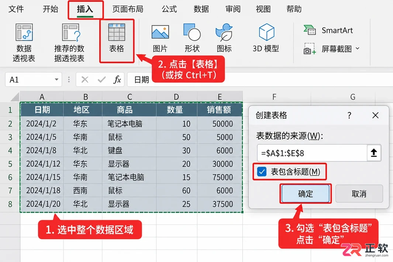Confirm entry with formula bar checkmark
This screenshot has height=262, width=393.
click(101, 80)
